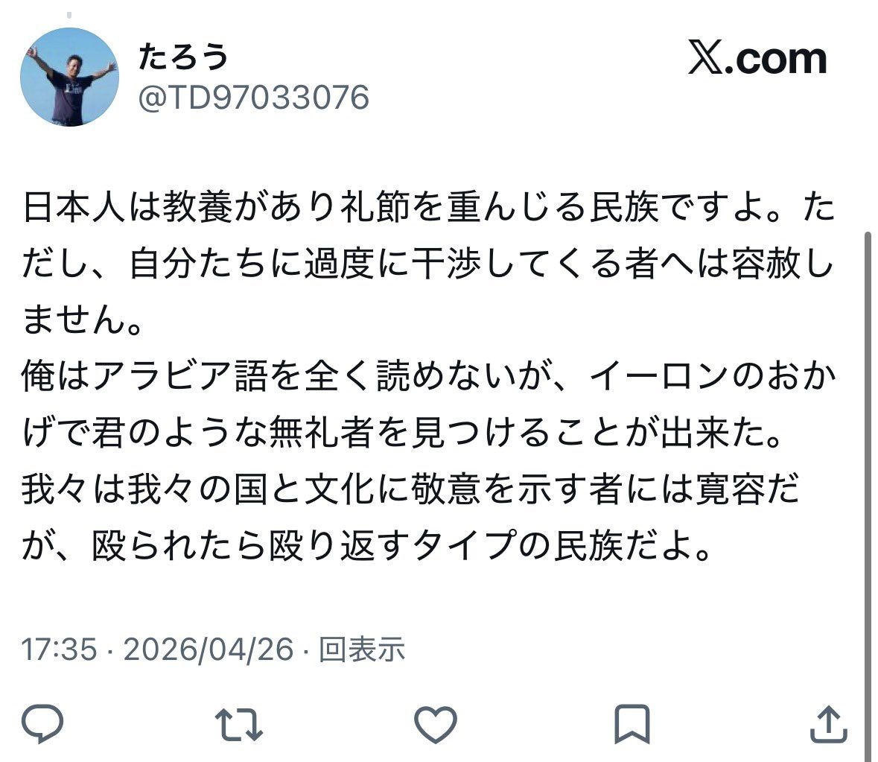This screenshot has width=878, height=762.
Task: Open the @TD97033076 handle link
Action: click(254, 98)
